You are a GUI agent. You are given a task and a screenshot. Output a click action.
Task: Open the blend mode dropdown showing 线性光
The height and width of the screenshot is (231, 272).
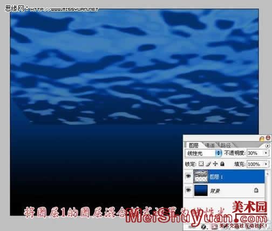pyautogui.click(x=203, y=153)
